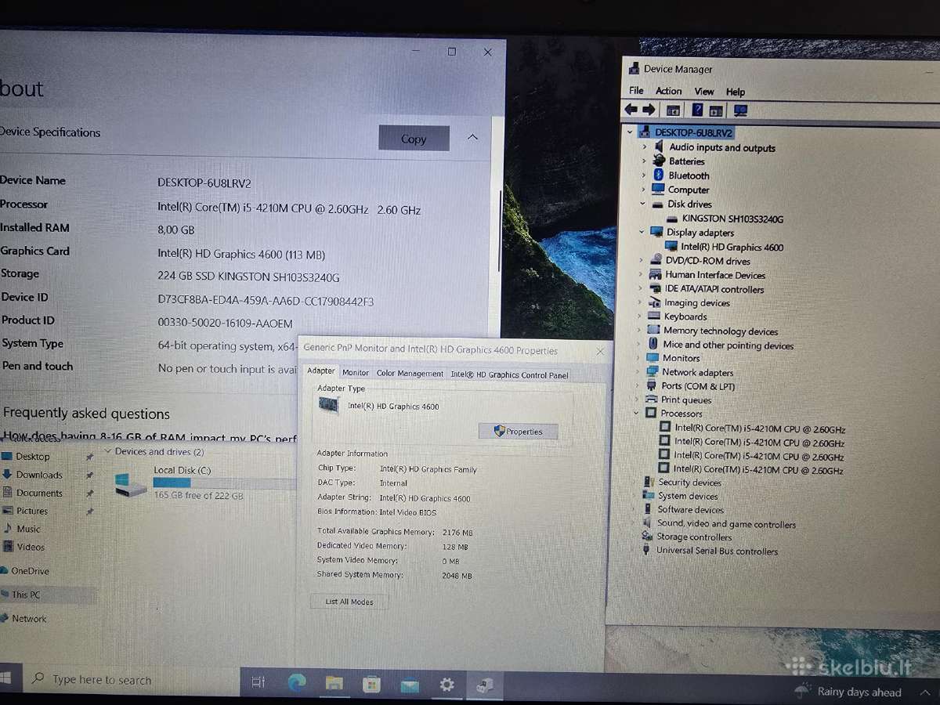Click the adapter Properties button
Screen dimensions: 940x705
[x=518, y=432]
